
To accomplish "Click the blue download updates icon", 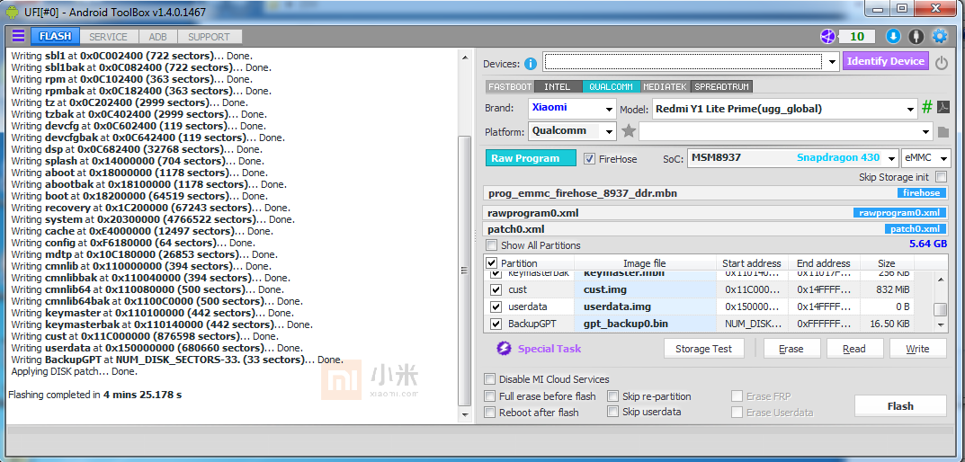I will [893, 36].
